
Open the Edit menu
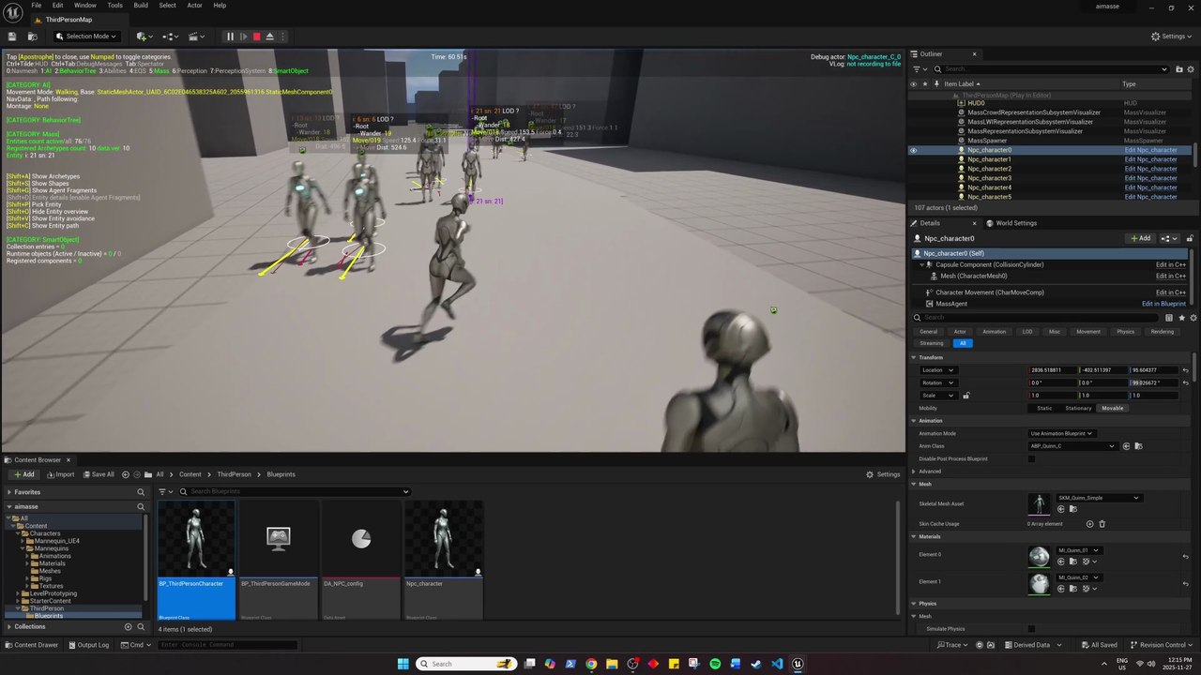pyautogui.click(x=57, y=6)
